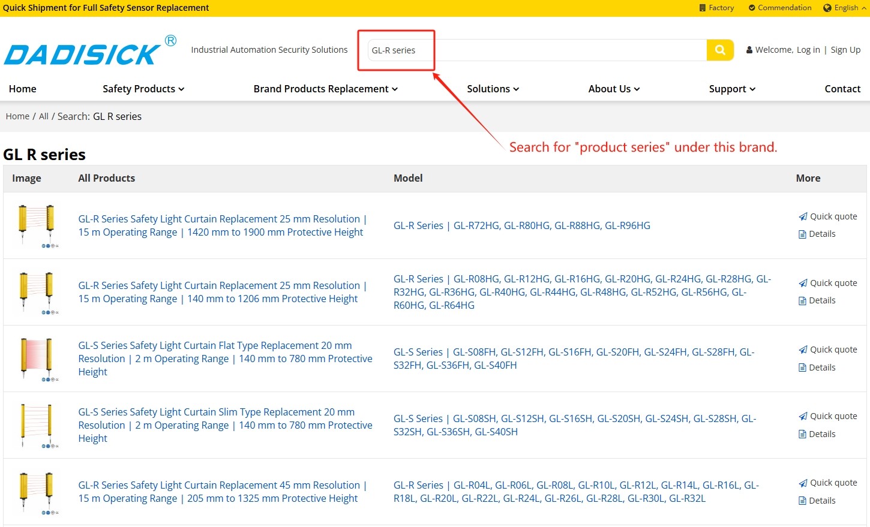Click document icon for GL-S08SH row details

pos(802,435)
